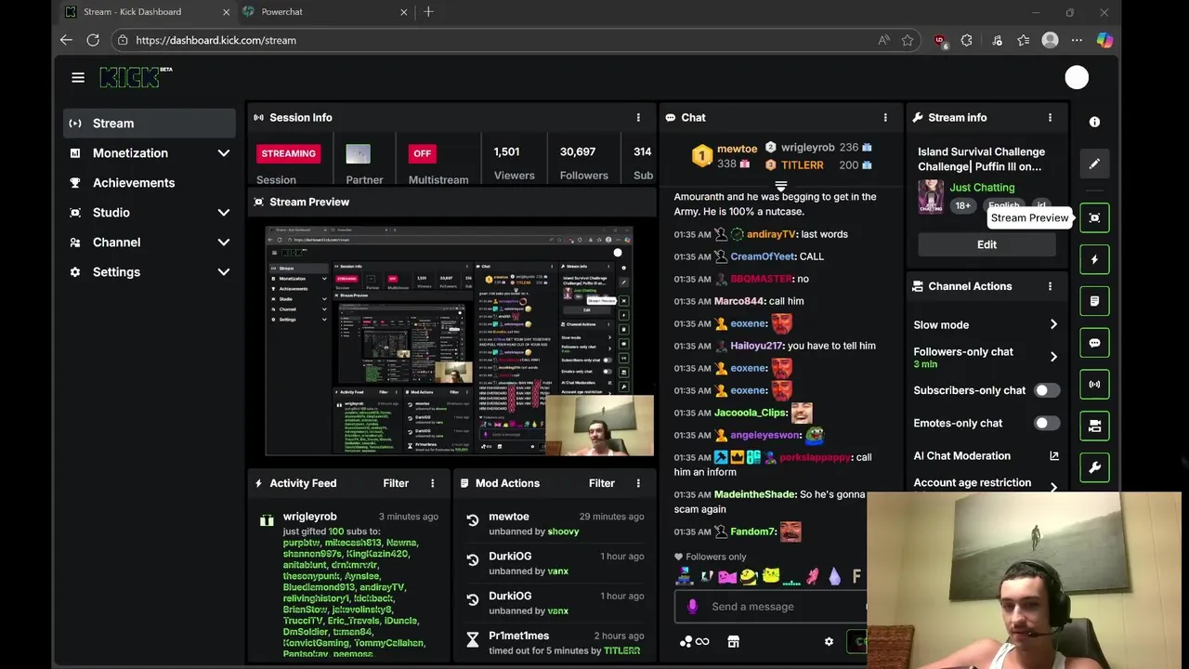Reload the page with browser refresh button
The width and height of the screenshot is (1189, 669).
(93, 40)
